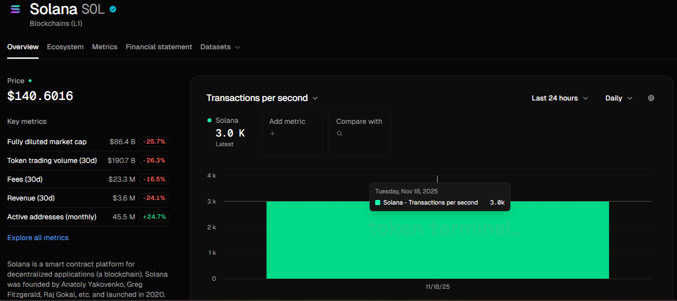Click the 45.5 M active addresses value
Screen dimensions: 677x301
(124, 217)
